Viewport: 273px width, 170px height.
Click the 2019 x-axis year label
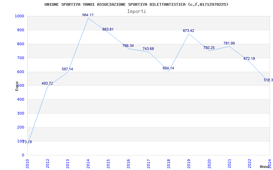pos(189,164)
